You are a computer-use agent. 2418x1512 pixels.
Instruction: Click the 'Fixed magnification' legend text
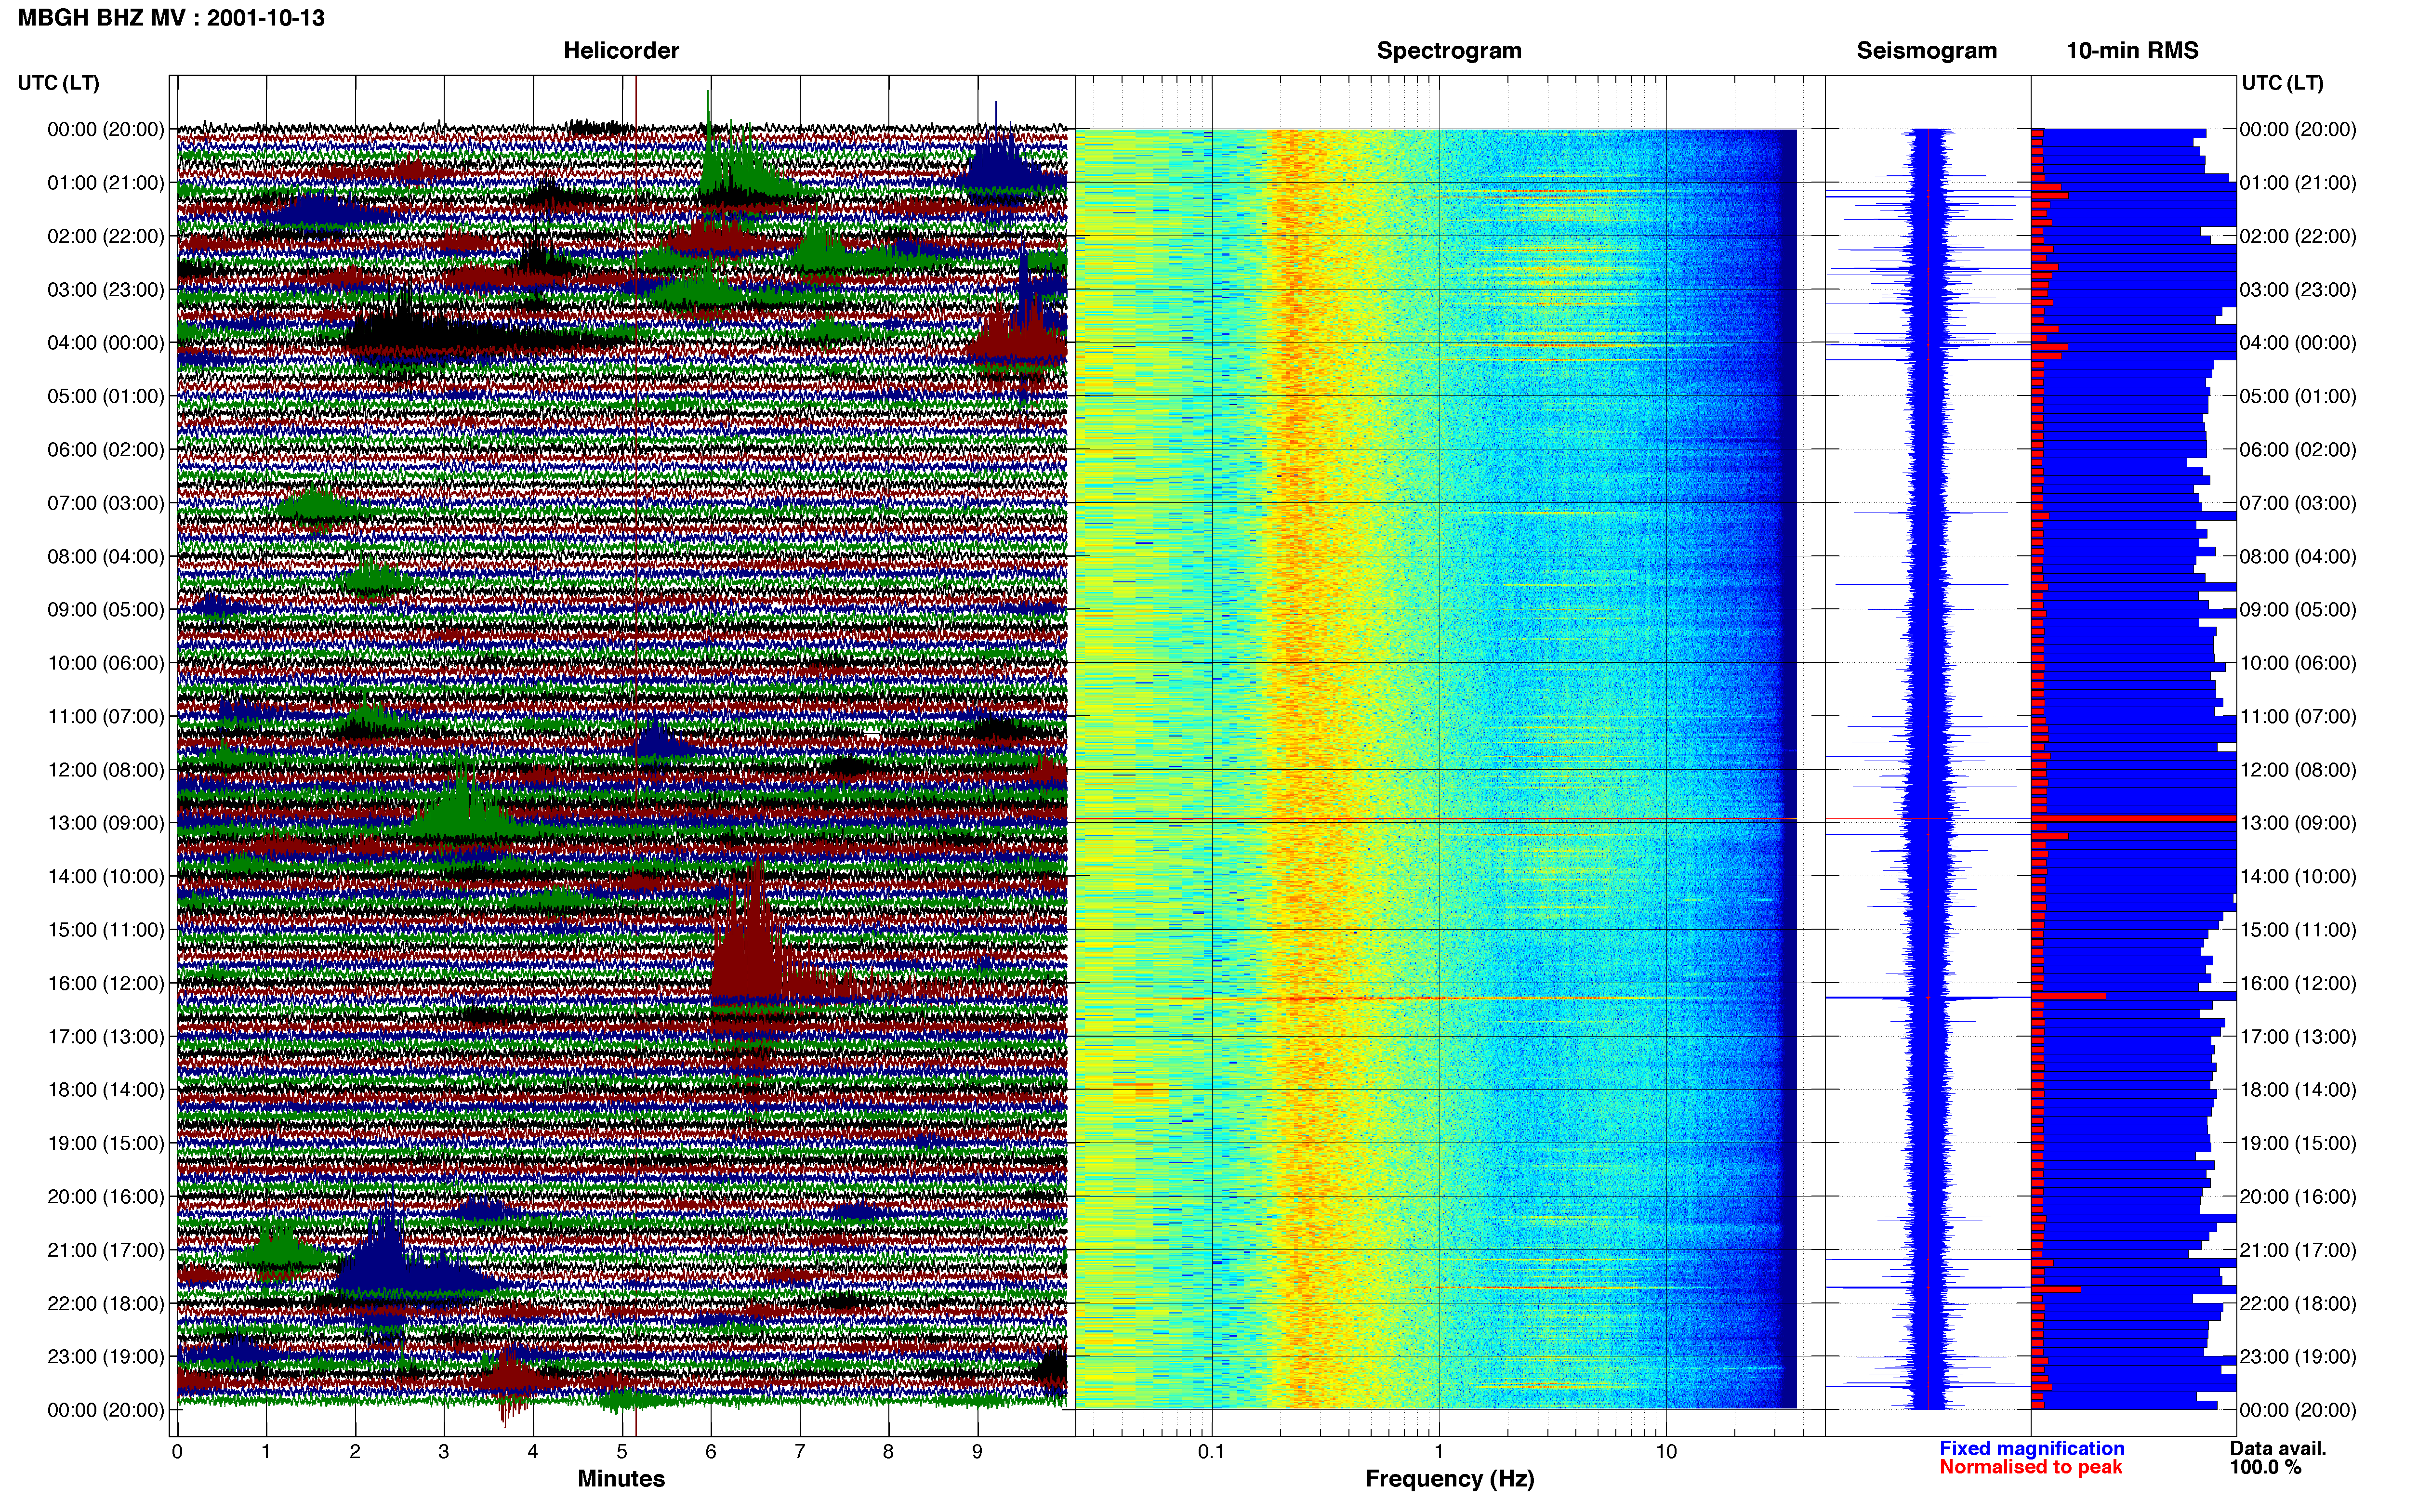tap(2031, 1448)
